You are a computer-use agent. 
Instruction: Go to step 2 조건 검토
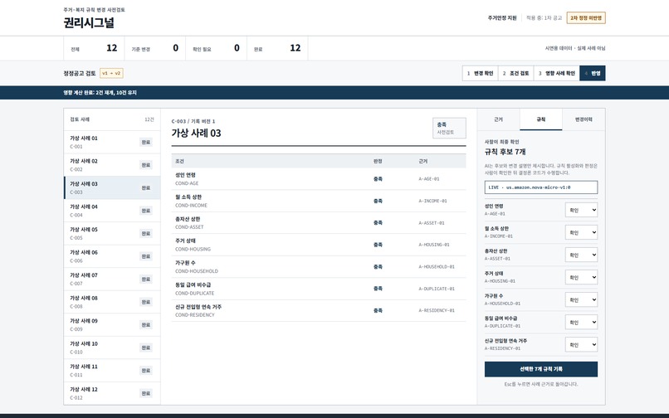pyautogui.click(x=515, y=73)
